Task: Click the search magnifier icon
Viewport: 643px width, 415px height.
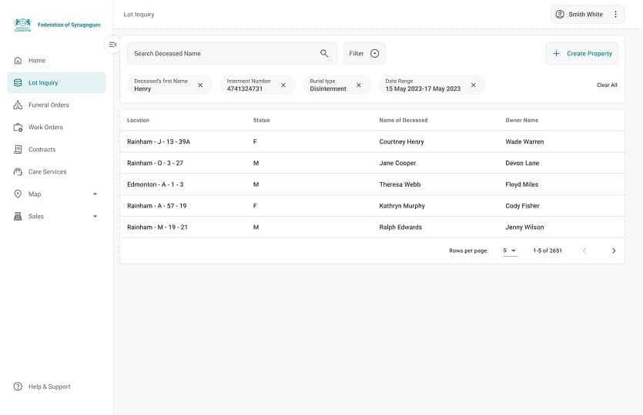Action: point(324,54)
